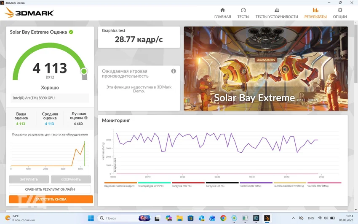
Task: Click the green Ваша оценка value 4 113
Action: point(21,124)
